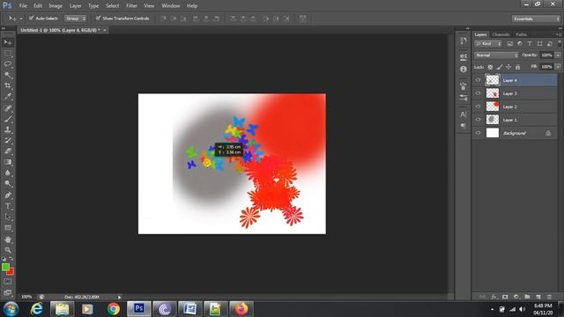Screen dimensions: 564x317
Task: Select the Pen tool
Action: [8, 195]
